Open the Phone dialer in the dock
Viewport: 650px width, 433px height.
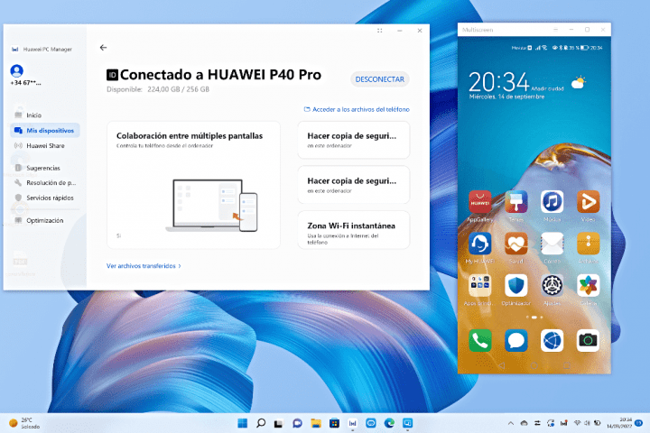[479, 341]
